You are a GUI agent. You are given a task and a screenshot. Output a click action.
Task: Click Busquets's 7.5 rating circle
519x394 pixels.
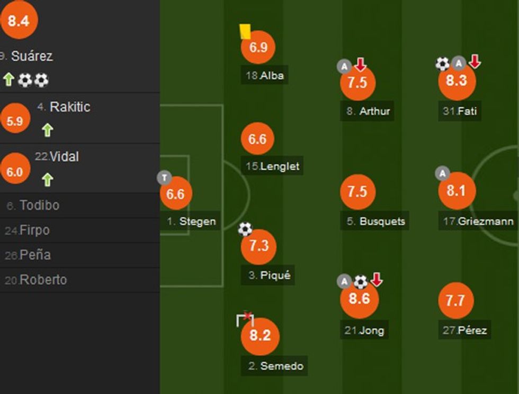click(357, 191)
